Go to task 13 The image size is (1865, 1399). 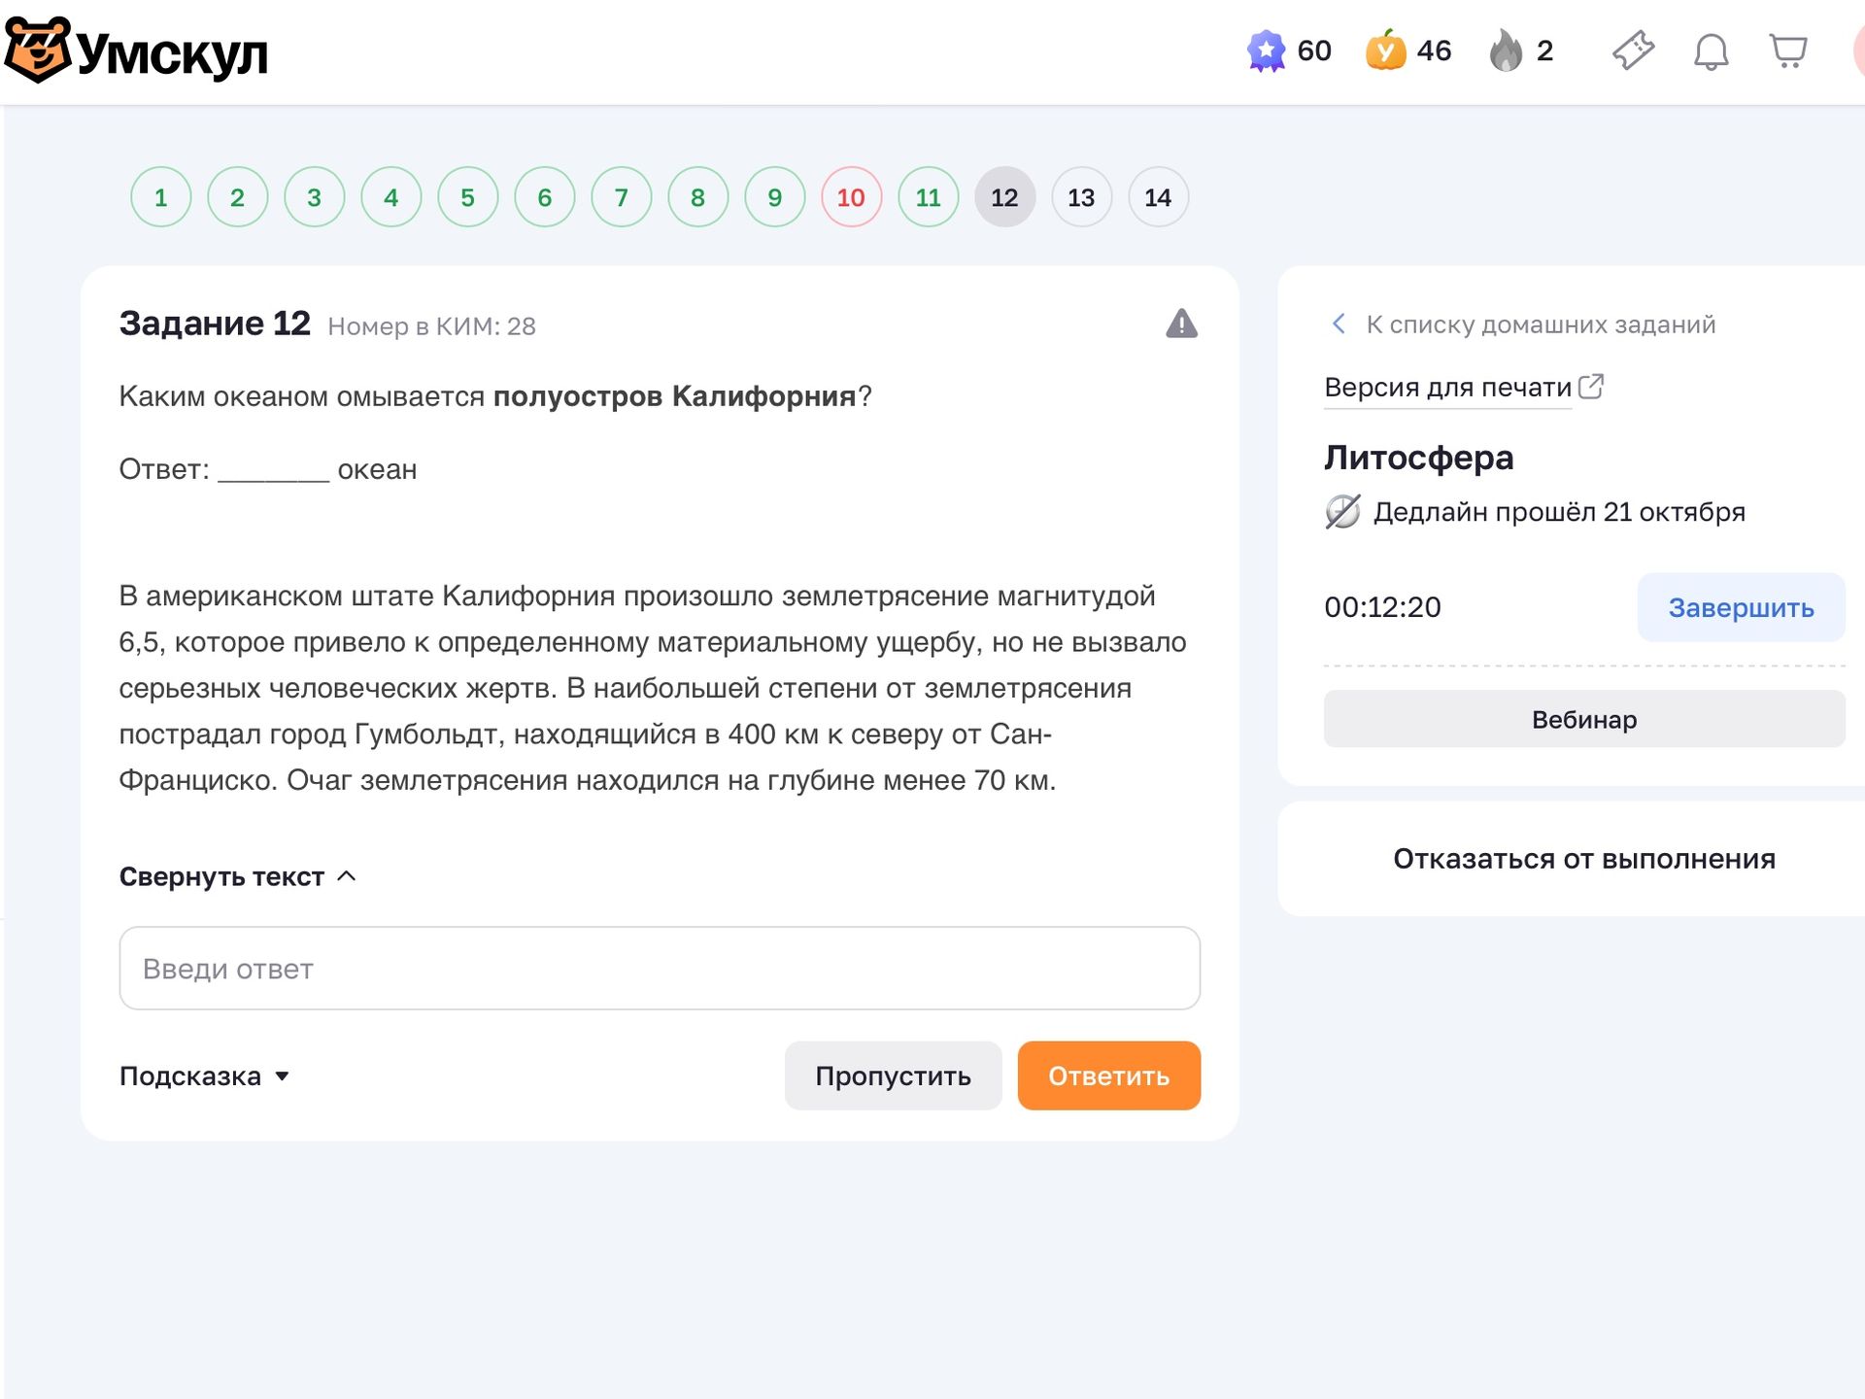[1082, 197]
